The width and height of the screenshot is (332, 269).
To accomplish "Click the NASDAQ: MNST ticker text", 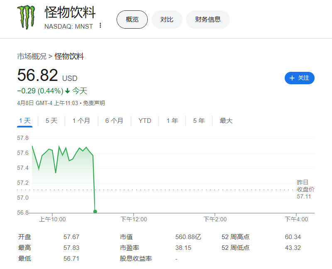I will click(x=68, y=27).
